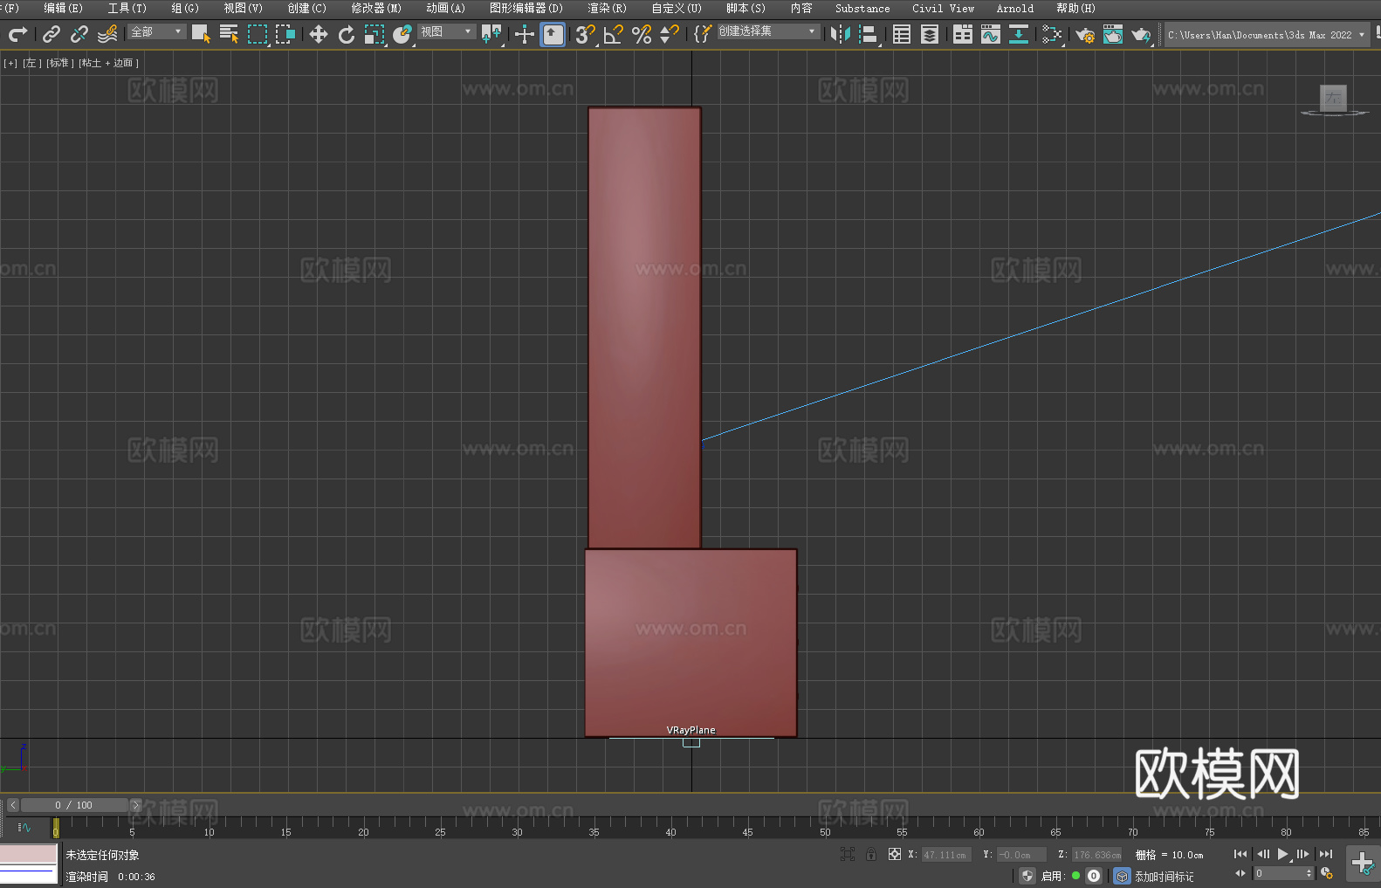
Task: Click the Bind to Space Warp icon
Action: point(107,34)
